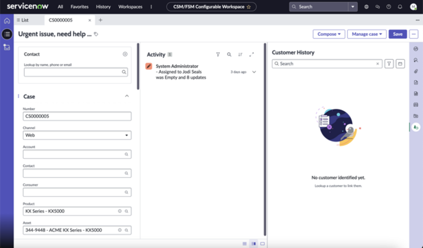Viewport: 423px width, 248px height.
Task: Filter the Customer History results
Action: pos(389,64)
